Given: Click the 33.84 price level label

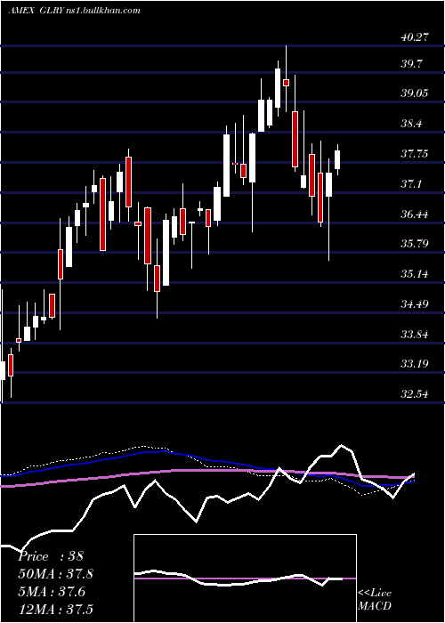Looking at the screenshot, I should [416, 334].
